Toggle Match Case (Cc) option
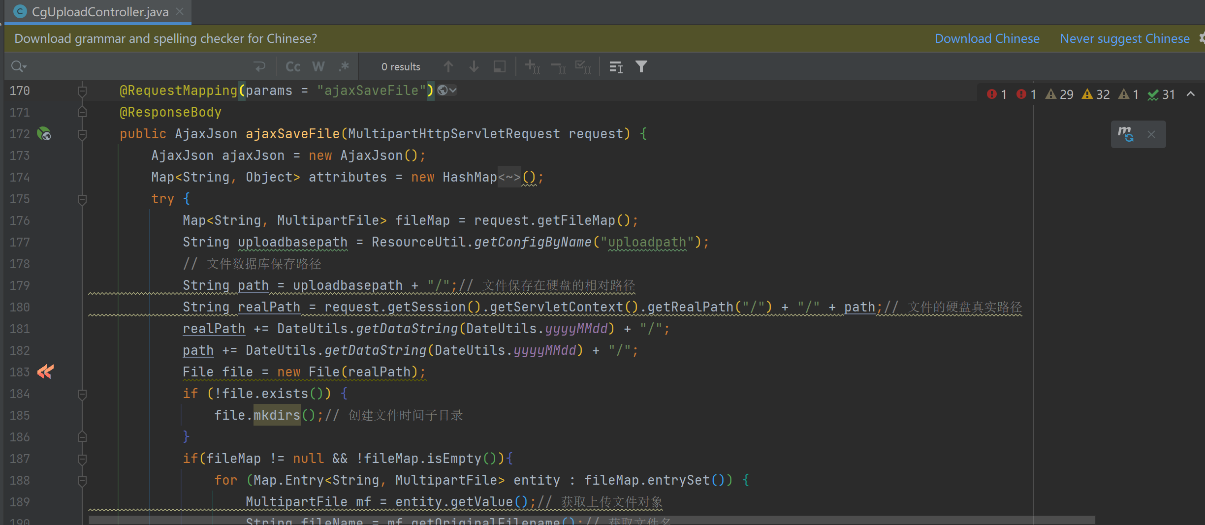 click(293, 66)
